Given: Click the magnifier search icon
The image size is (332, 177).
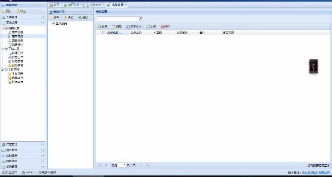Looking at the screenshot, I should 141,19.
